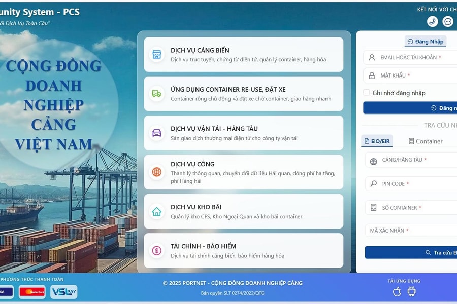Click the warehouse services house icon
The image size is (457, 304).
(157, 211)
